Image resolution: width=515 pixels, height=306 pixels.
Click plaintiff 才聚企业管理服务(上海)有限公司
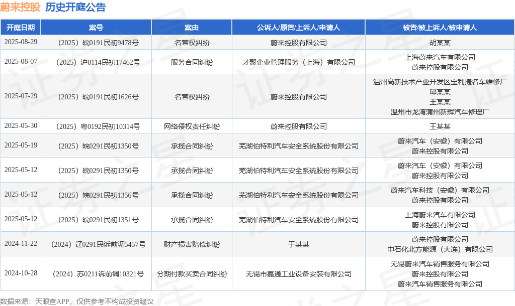click(299, 62)
